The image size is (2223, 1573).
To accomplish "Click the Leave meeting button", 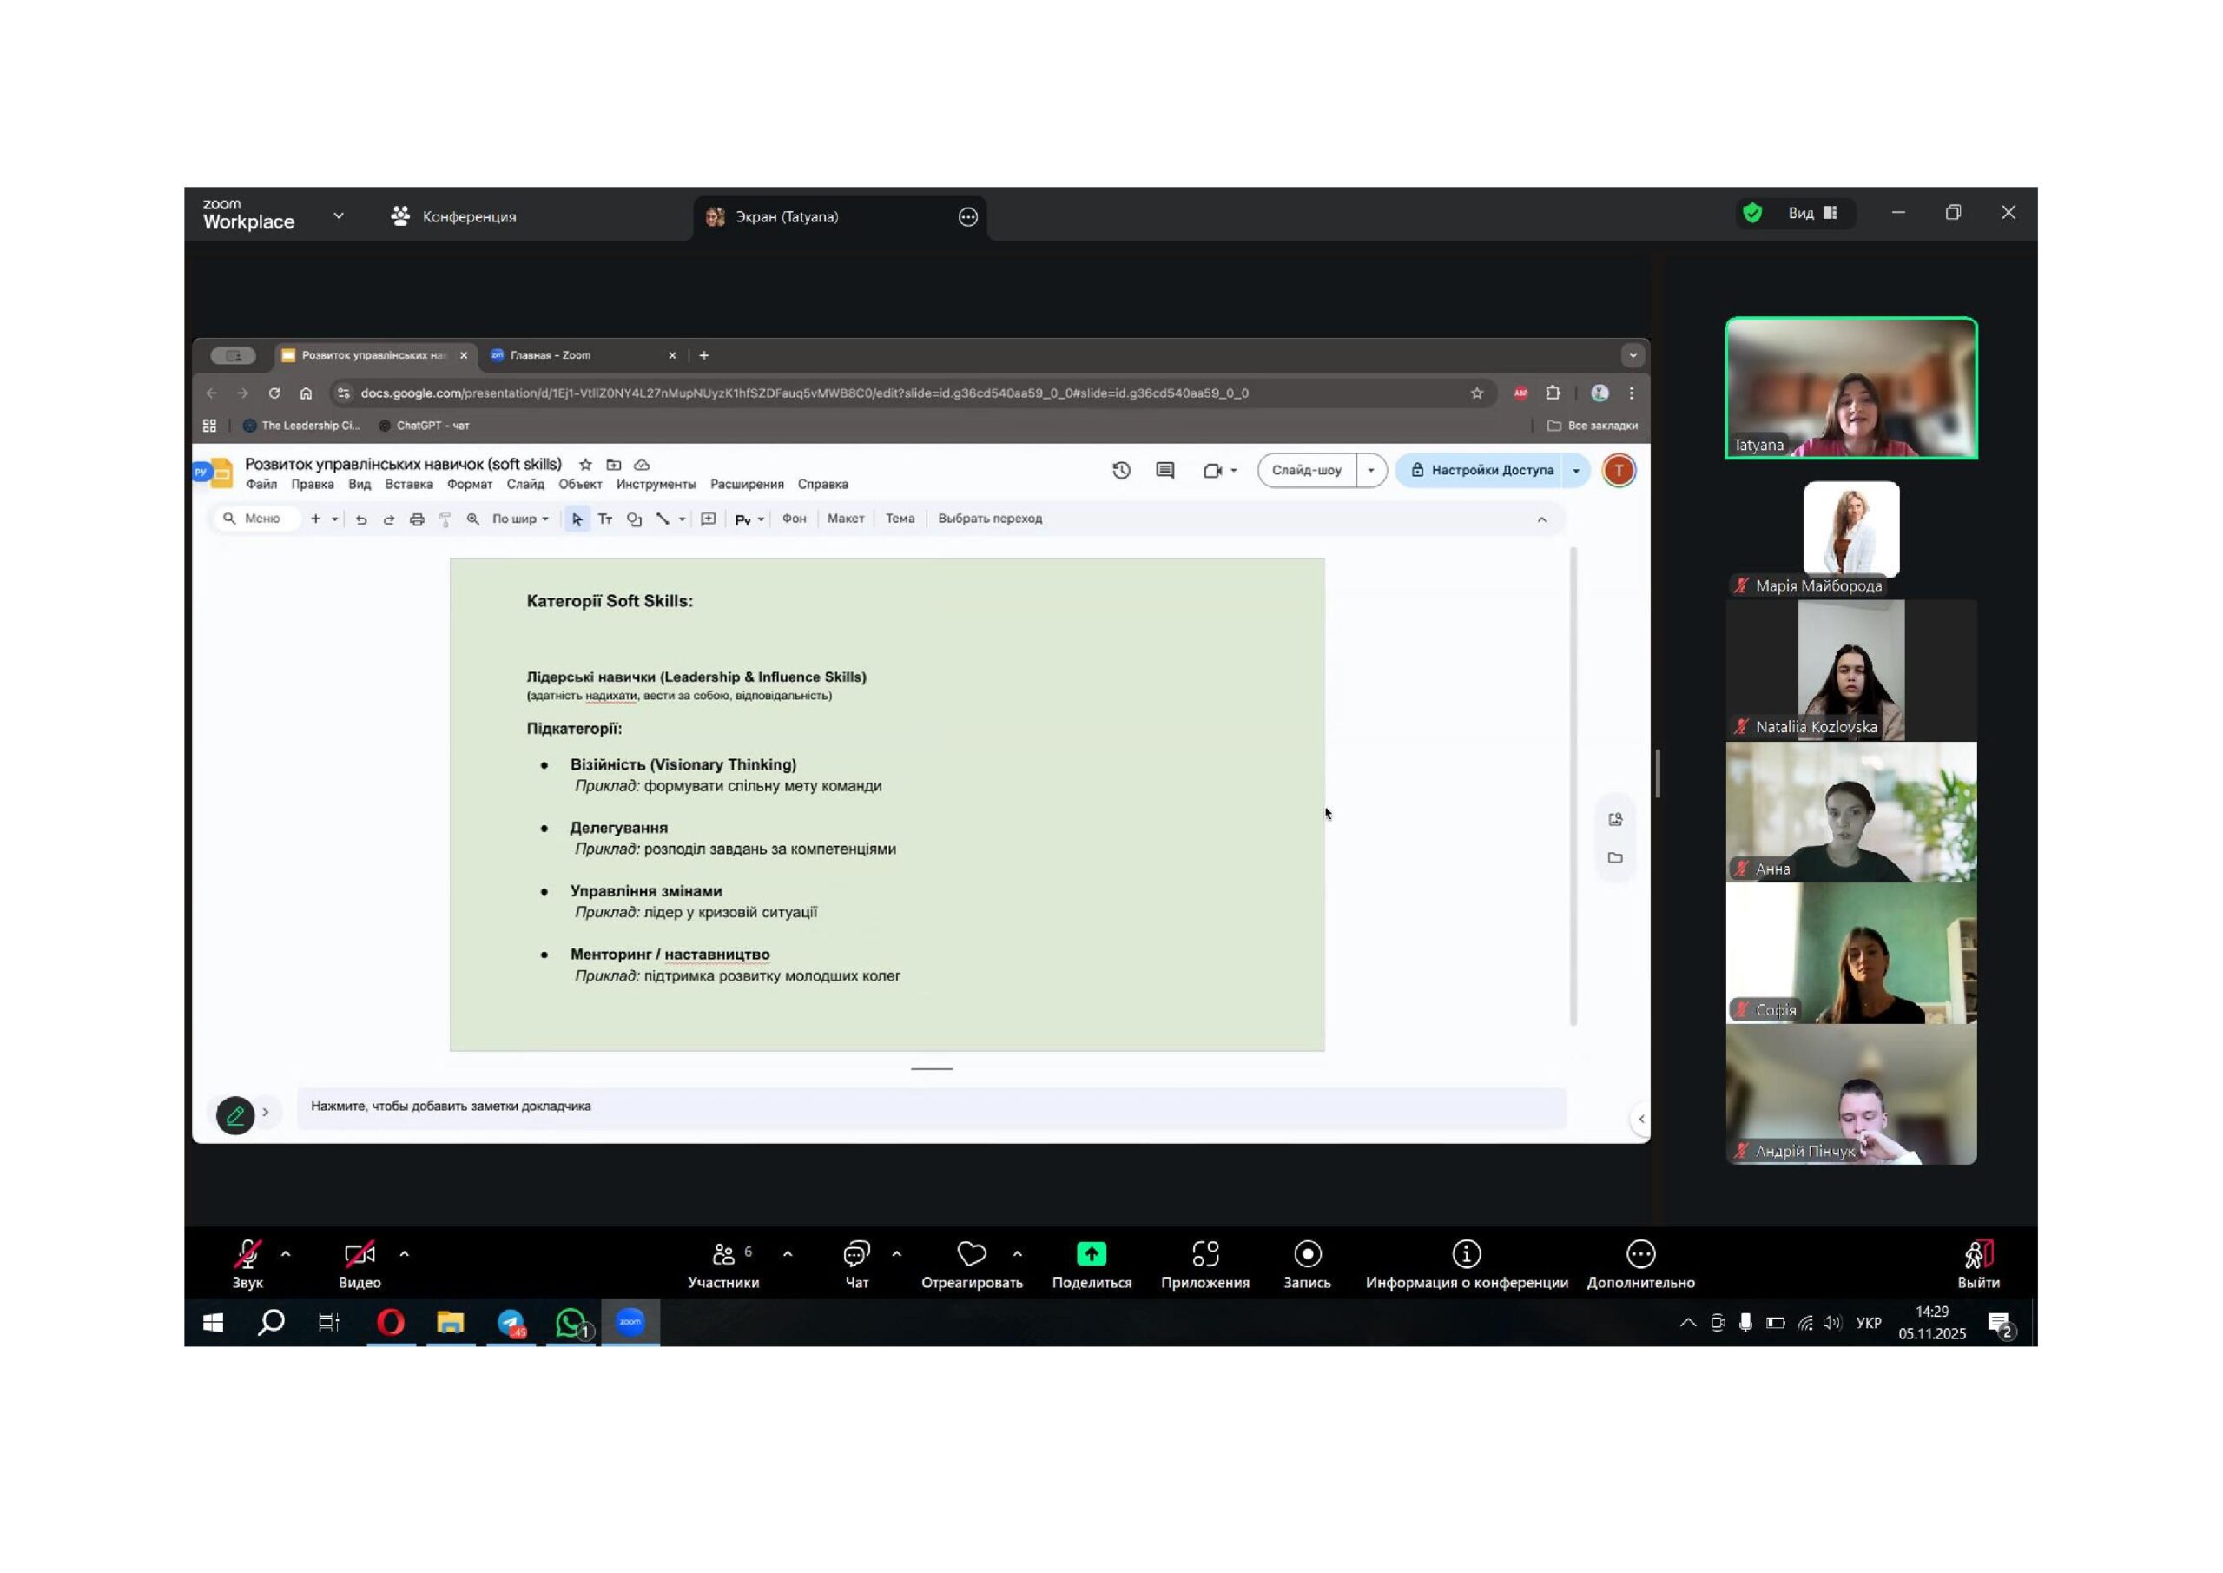I will [x=1978, y=1264].
